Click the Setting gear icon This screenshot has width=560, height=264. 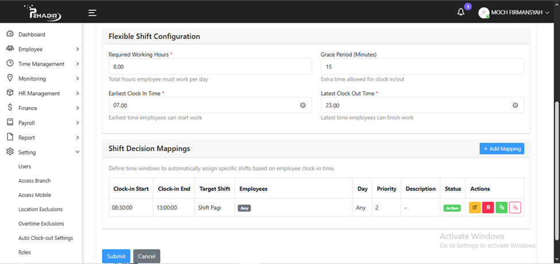click(10, 152)
